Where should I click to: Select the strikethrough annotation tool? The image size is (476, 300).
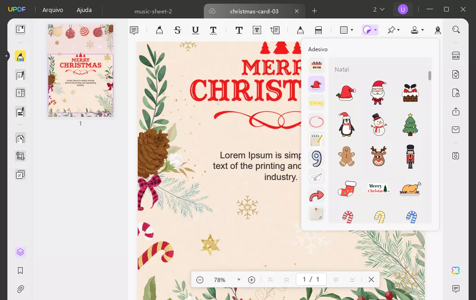[177, 30]
